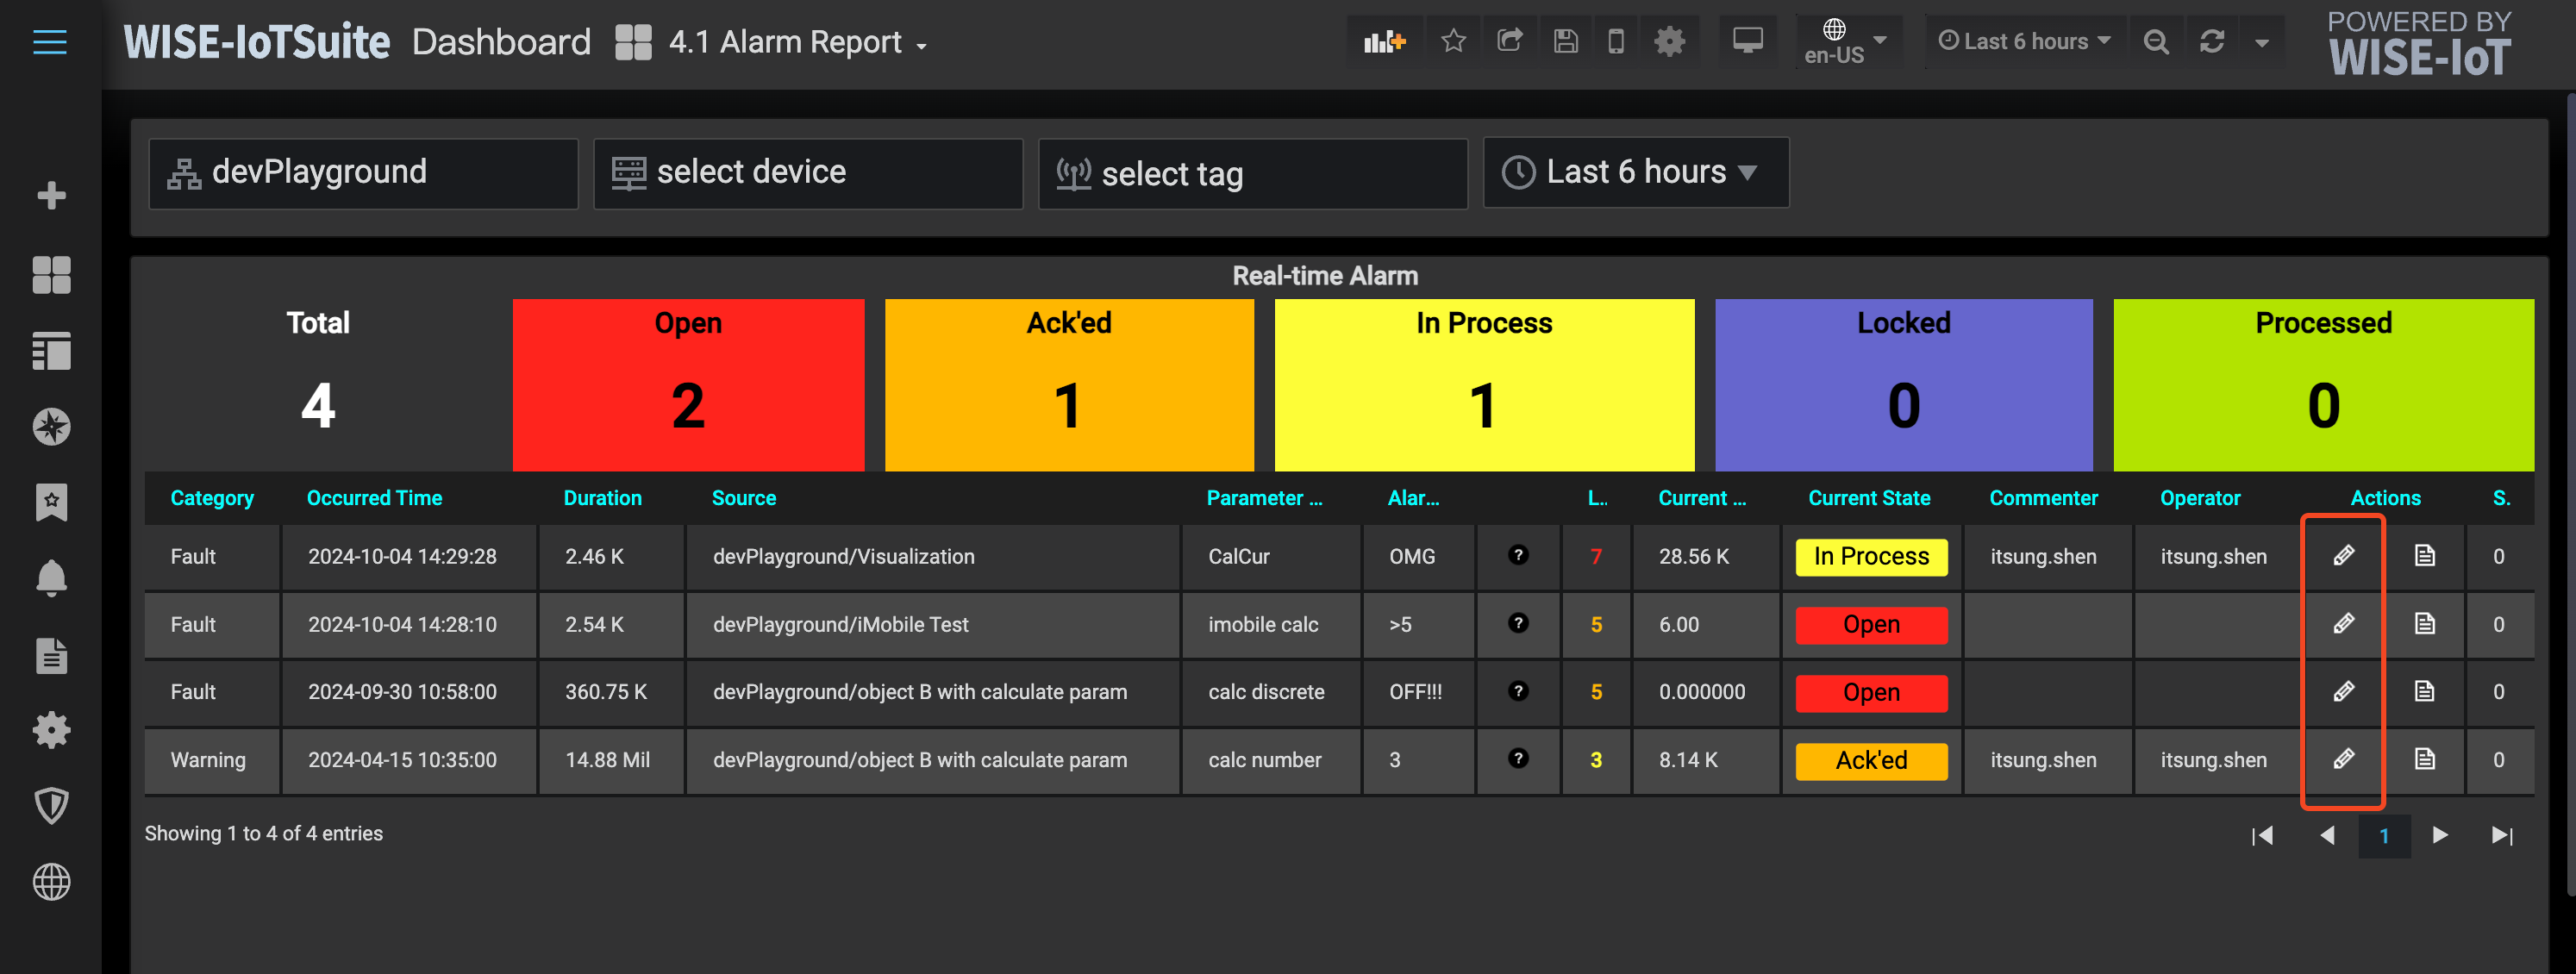Toggle the hamburger sidebar menu
This screenshot has height=974, width=2576.
50,42
